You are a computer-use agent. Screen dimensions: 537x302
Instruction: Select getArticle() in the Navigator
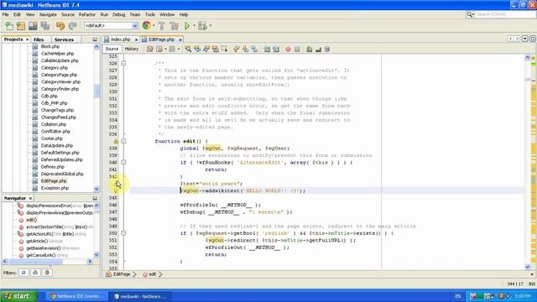pyautogui.click(x=36, y=241)
